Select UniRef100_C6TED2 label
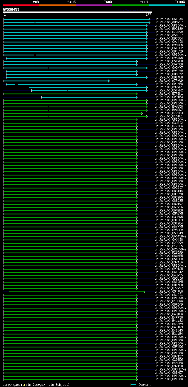This screenshot has width=188, height=387. pos(169,48)
